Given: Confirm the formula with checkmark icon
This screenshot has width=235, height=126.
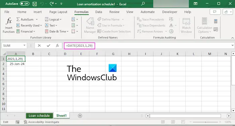Looking at the screenshot, I should 48,45.
